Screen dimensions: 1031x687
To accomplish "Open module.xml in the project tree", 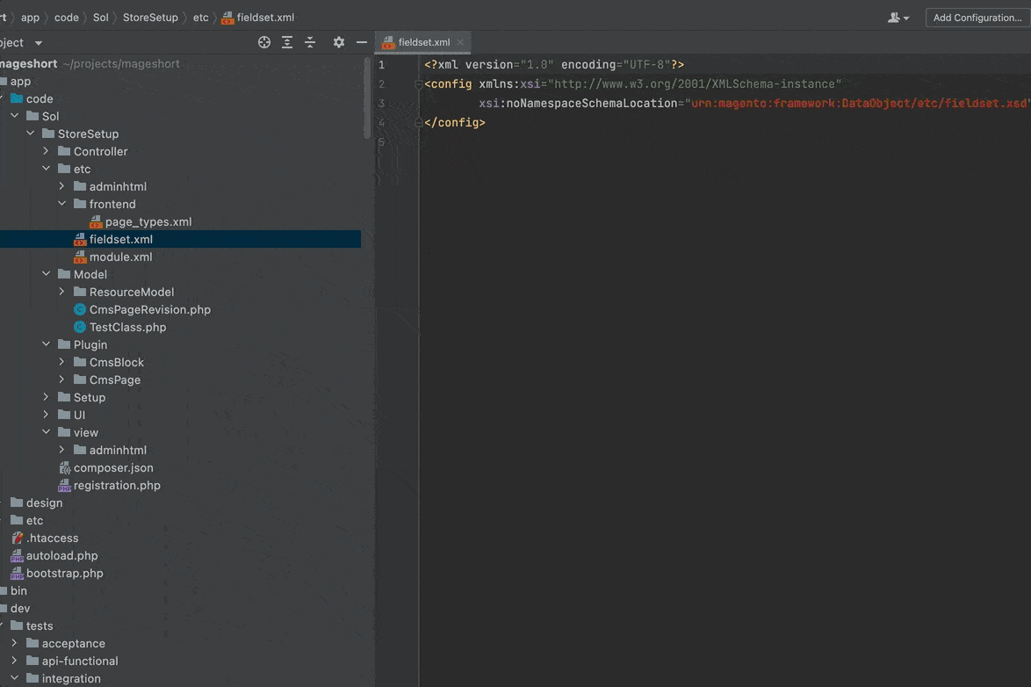I will [120, 257].
